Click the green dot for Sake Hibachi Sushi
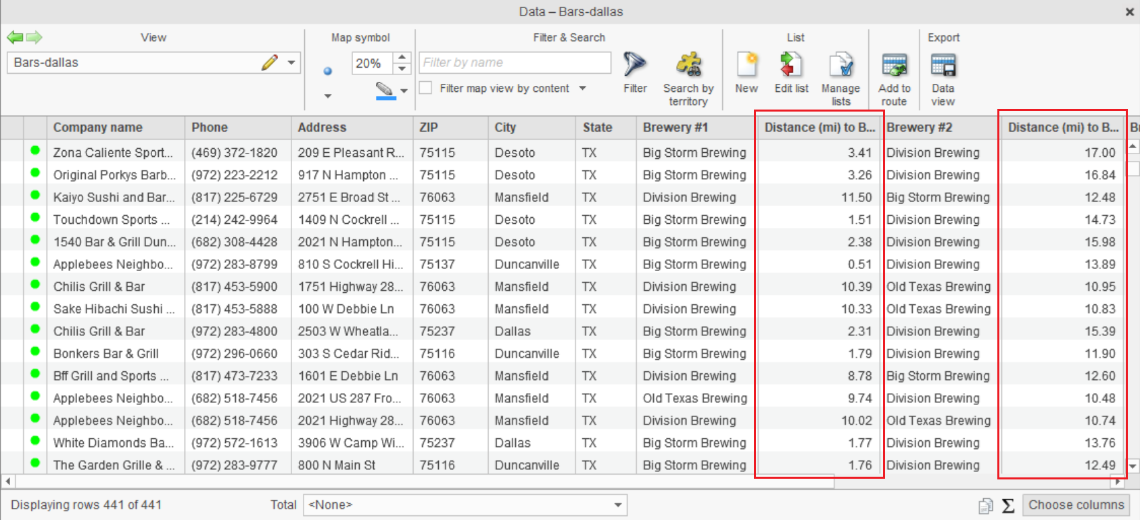This screenshot has height=520, width=1140. (x=35, y=307)
